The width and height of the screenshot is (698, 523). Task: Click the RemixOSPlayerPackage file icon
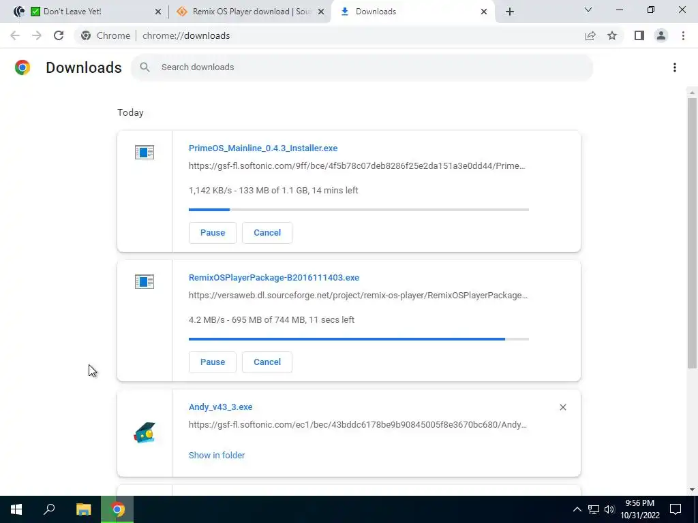pyautogui.click(x=145, y=281)
